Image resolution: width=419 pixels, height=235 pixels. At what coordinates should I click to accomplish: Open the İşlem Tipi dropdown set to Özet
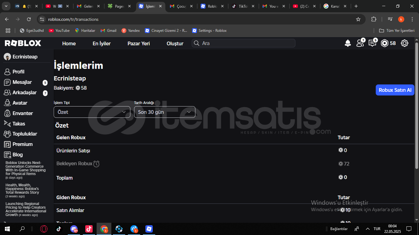click(x=92, y=112)
